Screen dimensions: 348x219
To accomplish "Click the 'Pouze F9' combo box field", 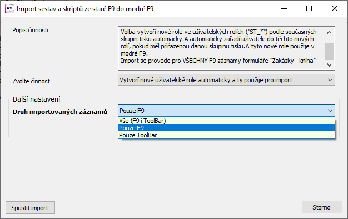I will tap(222, 111).
